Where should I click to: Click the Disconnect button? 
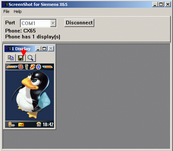(79, 23)
